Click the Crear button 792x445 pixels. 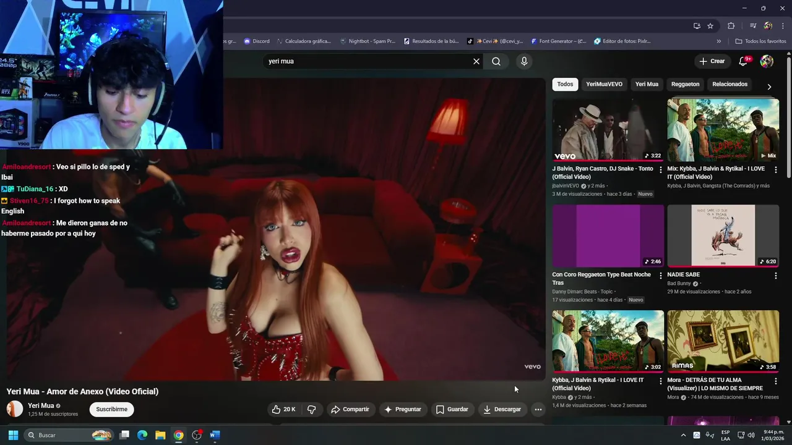click(x=712, y=61)
